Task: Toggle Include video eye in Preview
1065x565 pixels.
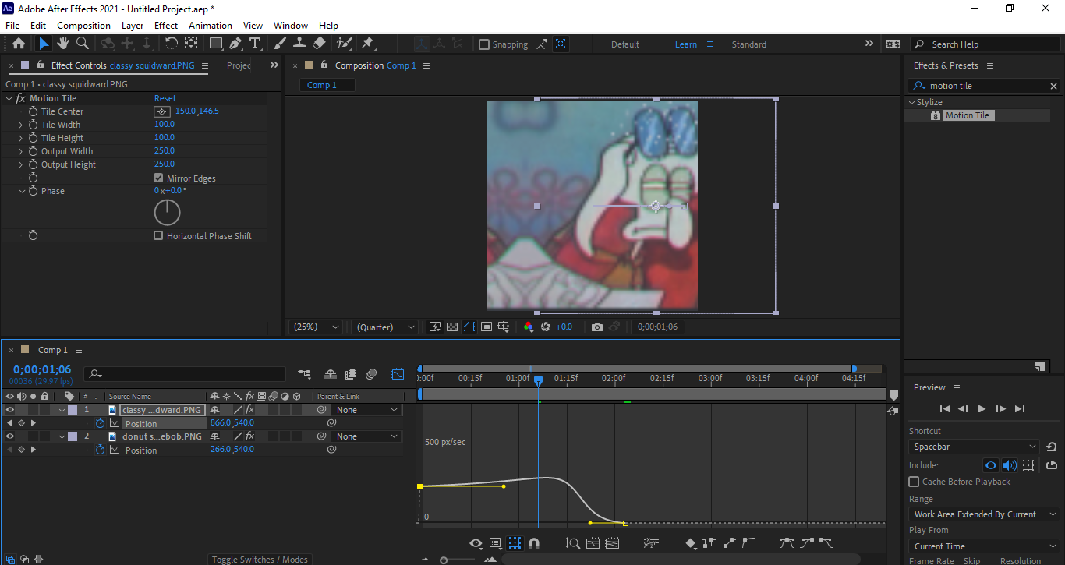Action: pyautogui.click(x=991, y=465)
